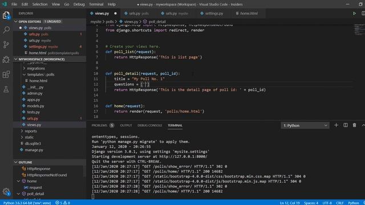Screen dimensions: 365x205
Task: Open the Debug view in activity bar
Action: (x=6, y=59)
